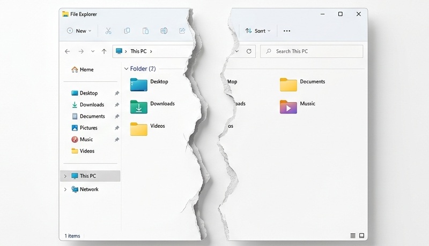Switch to large icons view in status bar
Image resolution: width=429 pixels, height=246 pixels.
361,236
